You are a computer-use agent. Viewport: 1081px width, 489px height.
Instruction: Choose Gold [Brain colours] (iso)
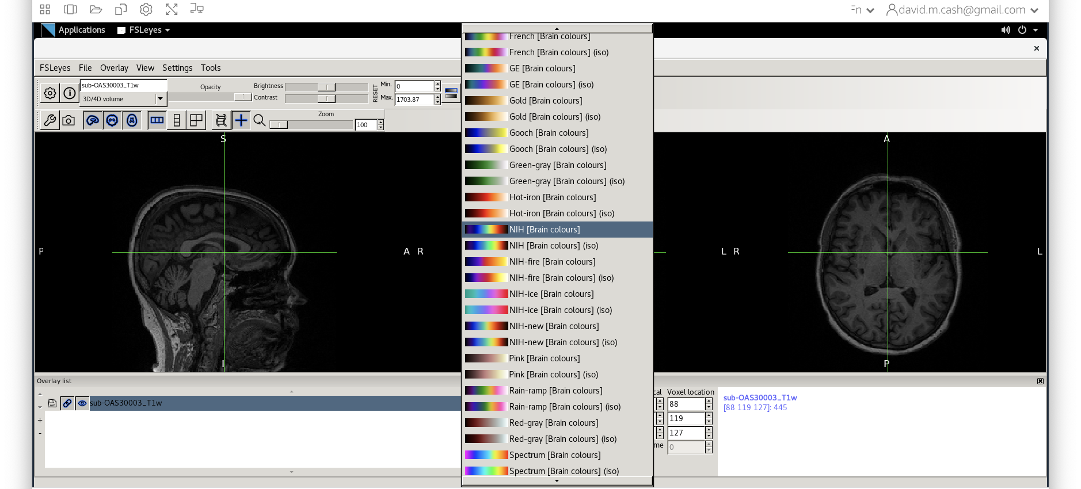coord(557,117)
